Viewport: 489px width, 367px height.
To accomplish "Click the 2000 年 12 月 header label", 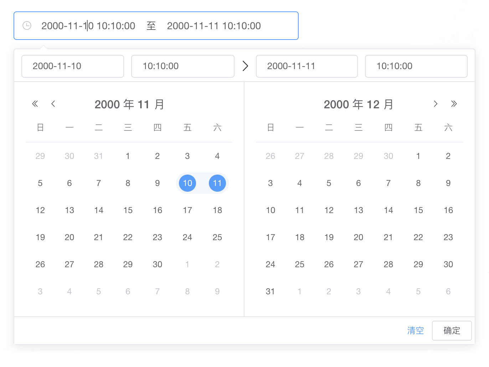I will click(358, 104).
